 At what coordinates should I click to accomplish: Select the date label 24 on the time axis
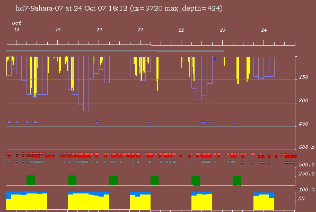(264, 30)
